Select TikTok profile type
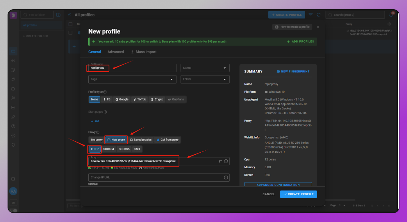Viewport: 407px width, 222px height. coord(140,99)
